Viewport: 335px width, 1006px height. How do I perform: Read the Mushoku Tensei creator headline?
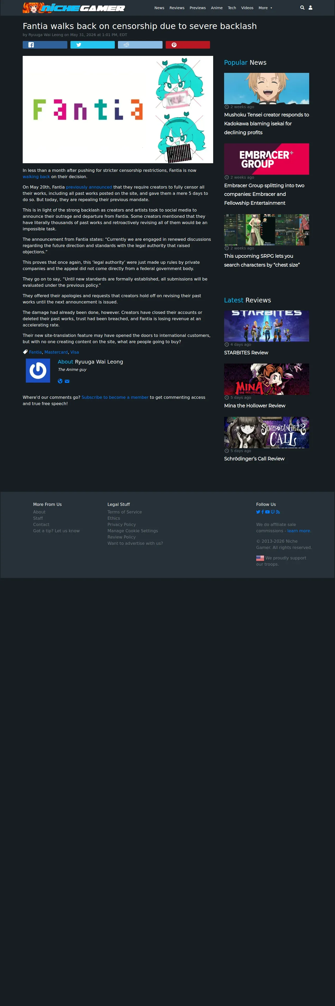tap(266, 124)
